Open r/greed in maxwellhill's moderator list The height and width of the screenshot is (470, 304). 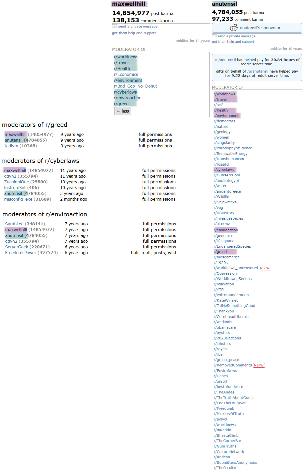(121, 104)
